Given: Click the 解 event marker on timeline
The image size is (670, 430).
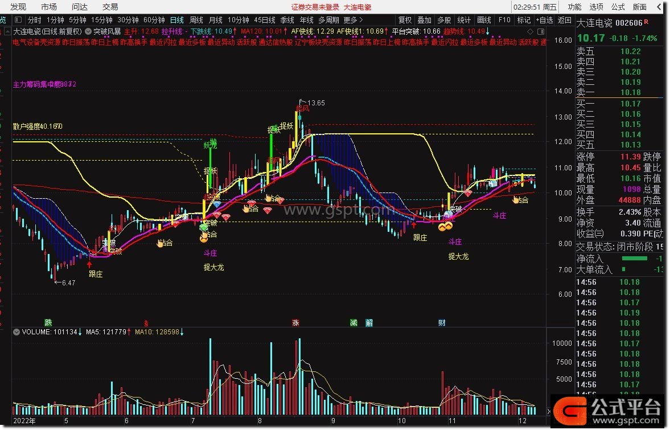Looking at the screenshot, I should (369, 322).
